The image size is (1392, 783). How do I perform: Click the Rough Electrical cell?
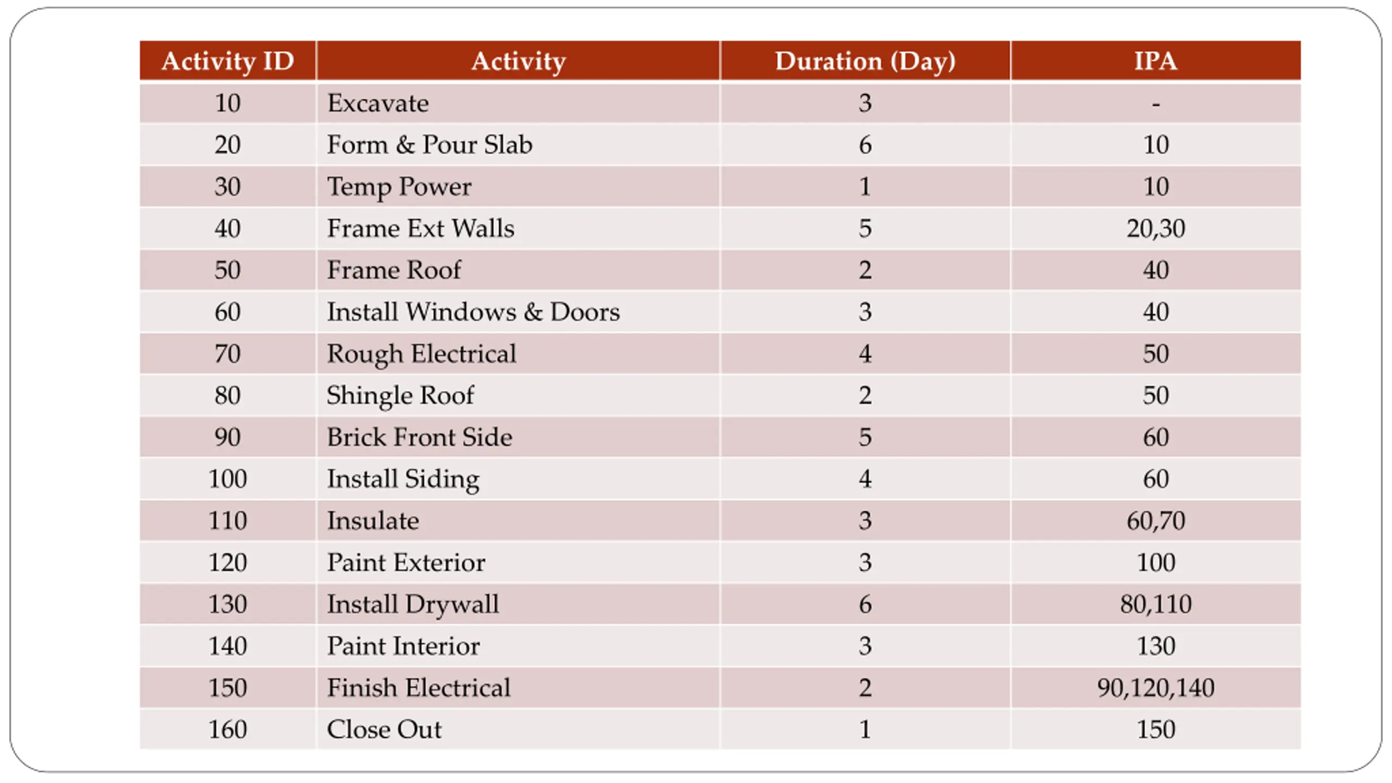point(518,353)
